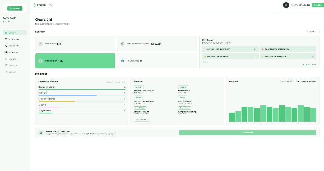Click the people icon on Totaal sollicitaties card
This screenshot has height=171, width=324.
(x=40, y=61)
